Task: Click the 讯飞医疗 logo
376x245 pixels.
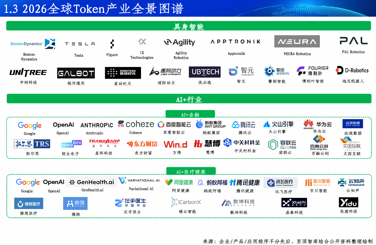Action: [281, 183]
